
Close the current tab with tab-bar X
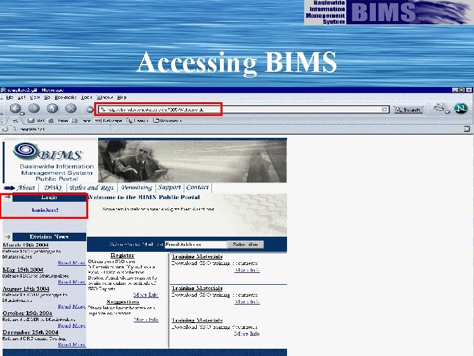click(x=467, y=129)
